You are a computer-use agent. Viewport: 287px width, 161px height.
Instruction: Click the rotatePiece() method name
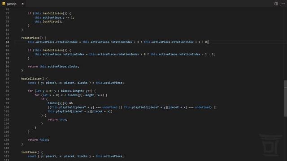pyautogui.click(x=30, y=38)
